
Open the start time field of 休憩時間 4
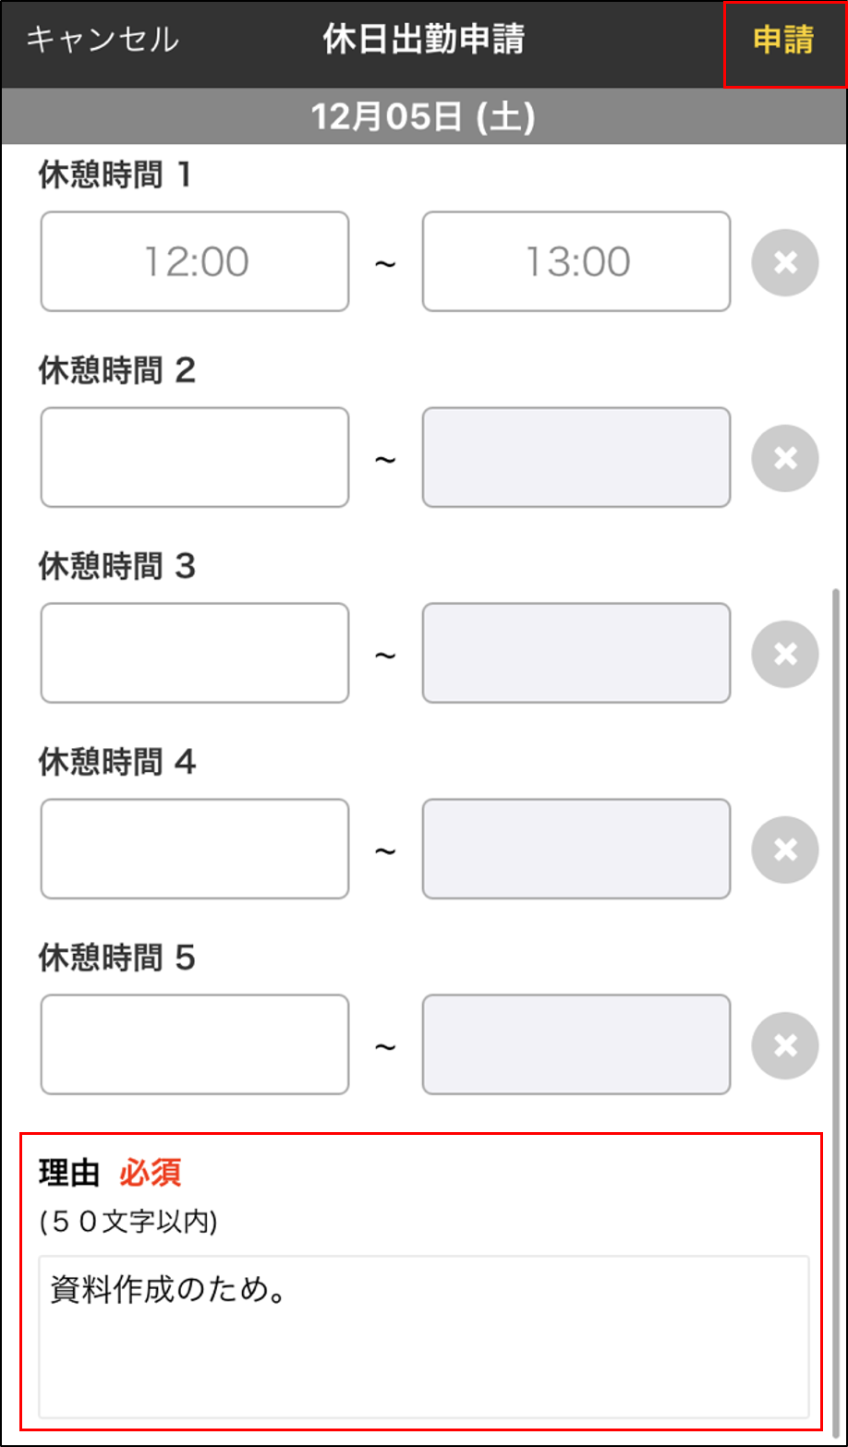coord(194,849)
